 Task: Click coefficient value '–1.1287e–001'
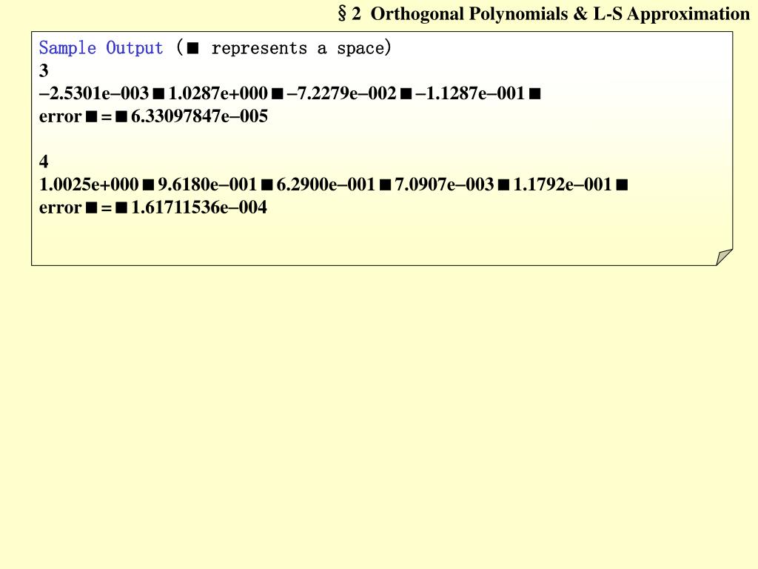[470, 93]
